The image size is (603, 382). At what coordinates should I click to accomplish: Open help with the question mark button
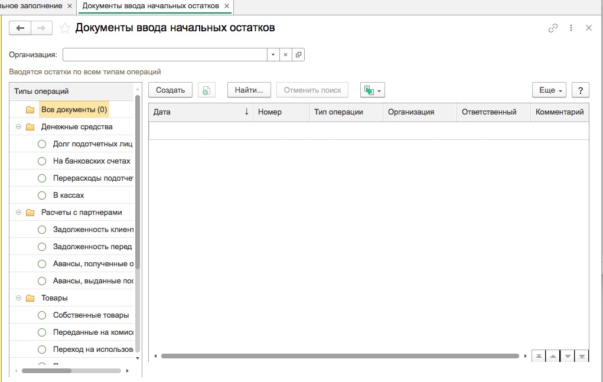581,90
